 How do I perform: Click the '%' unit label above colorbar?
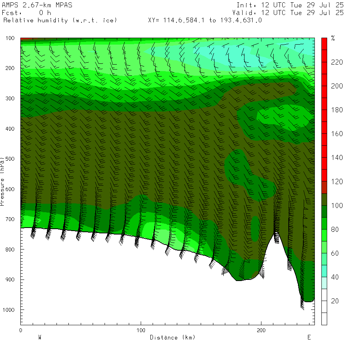[x=333, y=38]
